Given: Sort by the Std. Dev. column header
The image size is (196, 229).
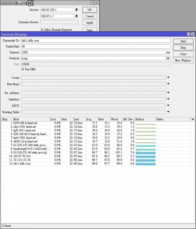Looking at the screenshot, I should click(129, 119).
